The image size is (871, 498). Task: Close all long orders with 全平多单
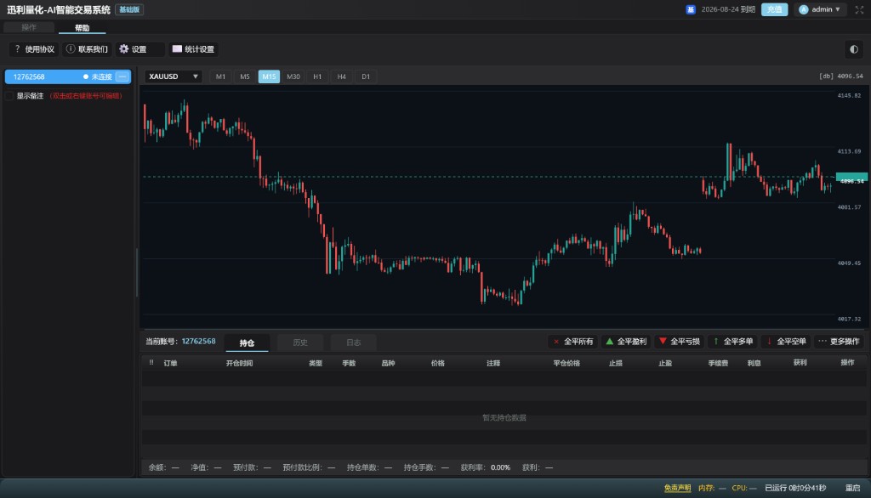tap(732, 342)
